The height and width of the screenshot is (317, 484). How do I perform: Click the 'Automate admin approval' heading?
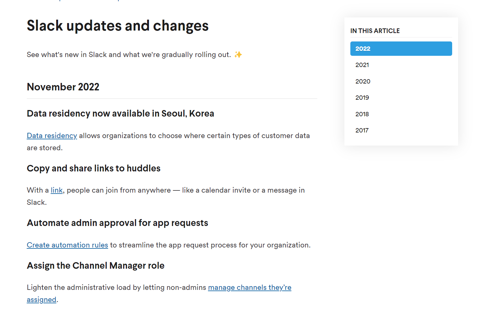pos(117,223)
